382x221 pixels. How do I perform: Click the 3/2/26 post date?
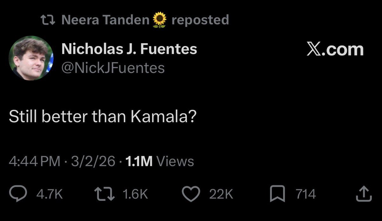93,161
